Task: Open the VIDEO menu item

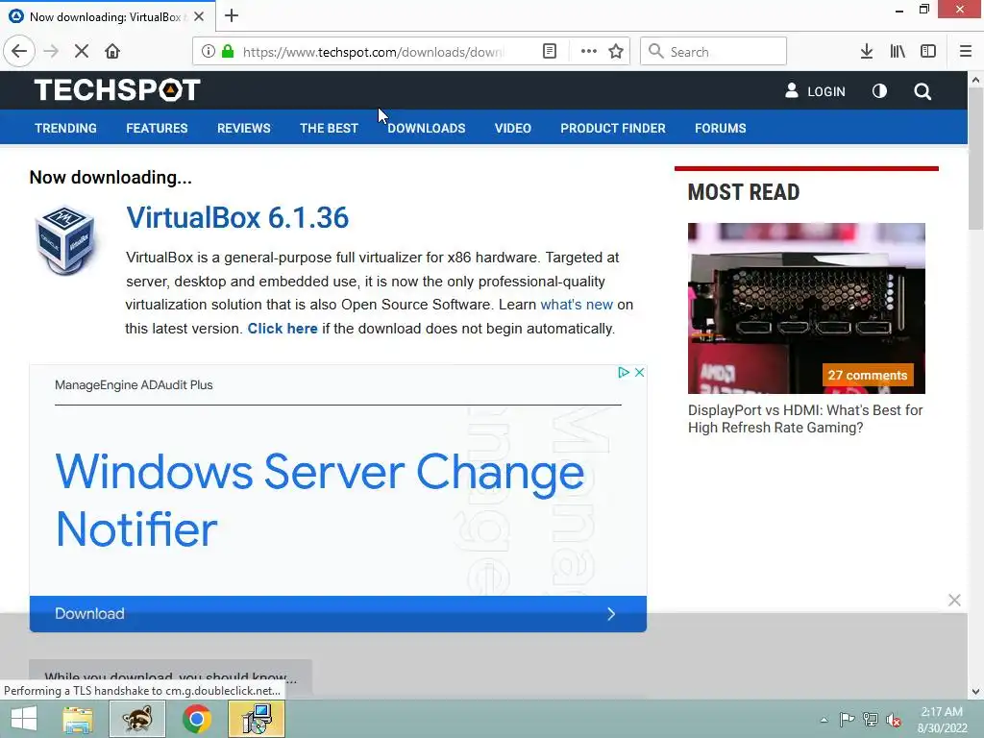Action: click(x=513, y=128)
